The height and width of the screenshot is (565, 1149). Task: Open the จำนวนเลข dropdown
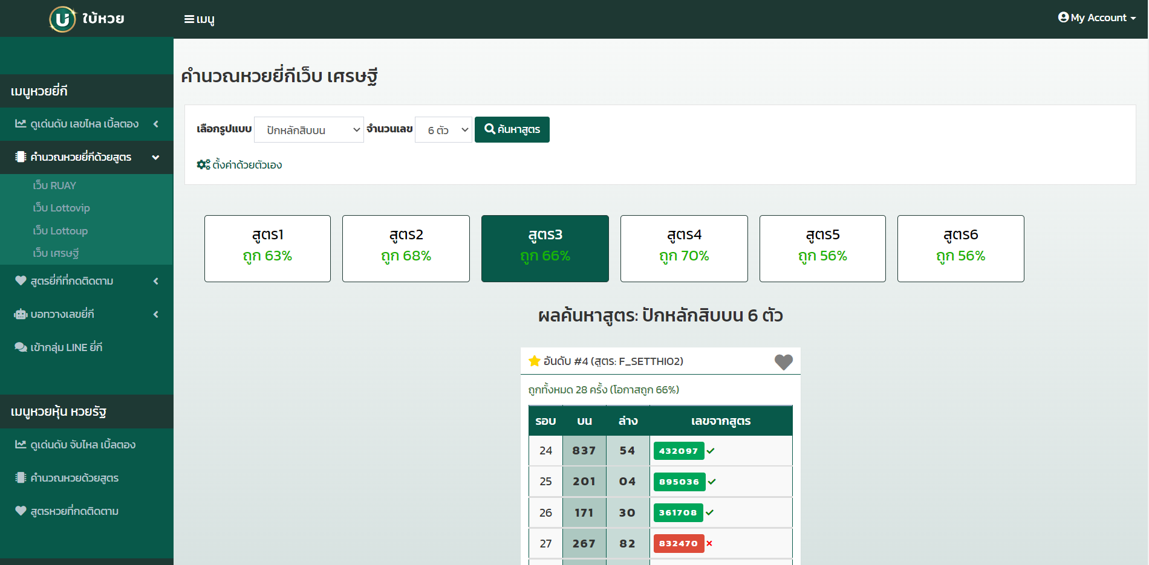tap(443, 129)
